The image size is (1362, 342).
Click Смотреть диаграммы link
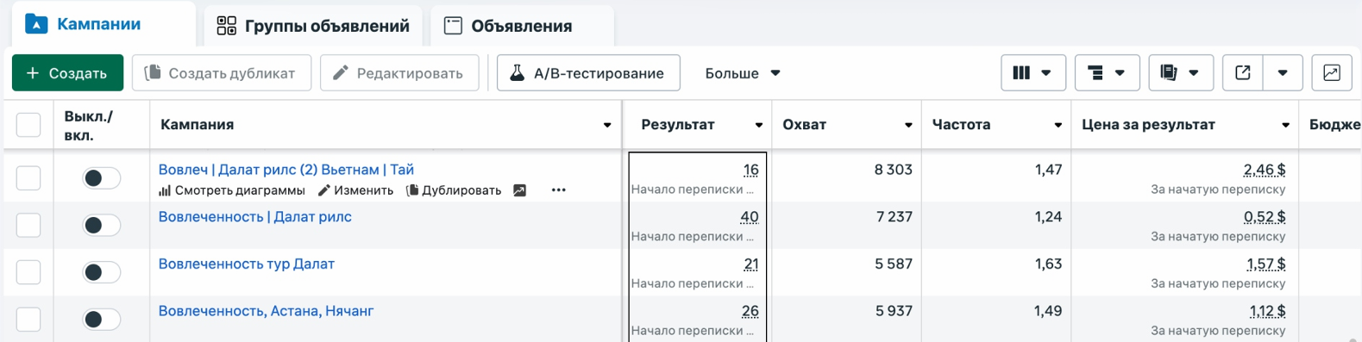(232, 190)
